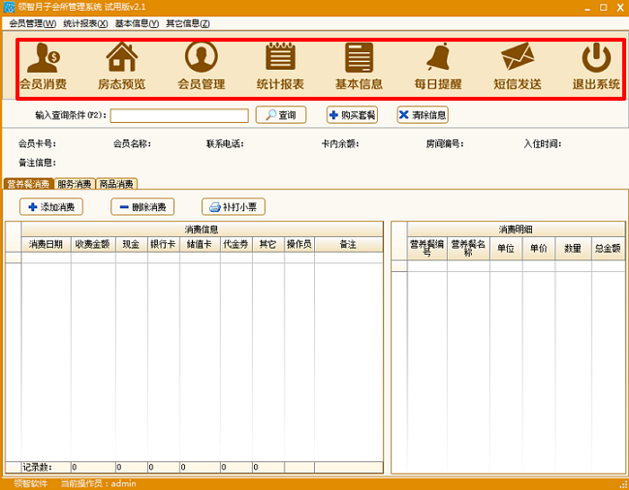629x490 pixels.
Task: Open the 基本信息 basic info document icon
Action: point(359,67)
